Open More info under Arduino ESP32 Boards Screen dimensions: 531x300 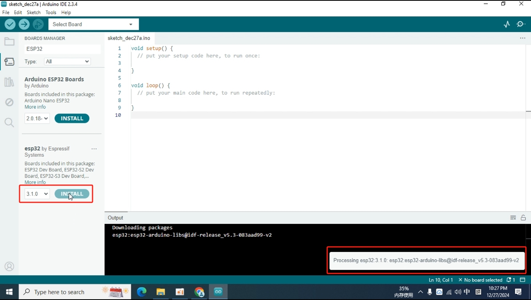pyautogui.click(x=35, y=107)
